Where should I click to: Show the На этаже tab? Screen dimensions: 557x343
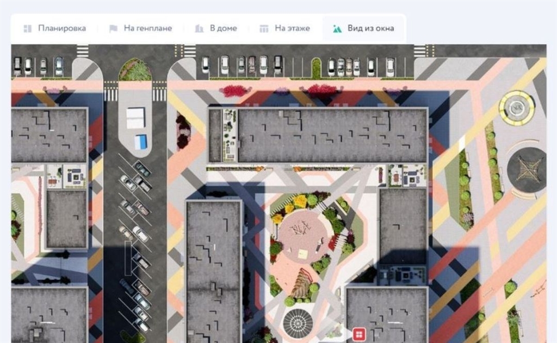click(292, 28)
